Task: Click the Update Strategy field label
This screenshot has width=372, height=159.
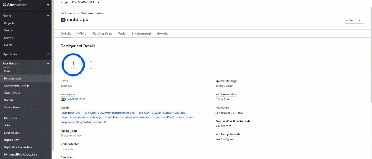Action: (226, 81)
